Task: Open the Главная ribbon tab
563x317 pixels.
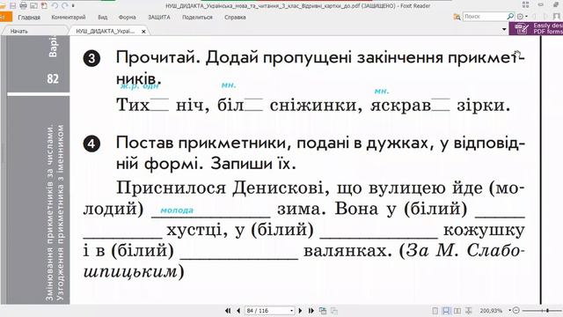Action: pyautogui.click(x=29, y=17)
